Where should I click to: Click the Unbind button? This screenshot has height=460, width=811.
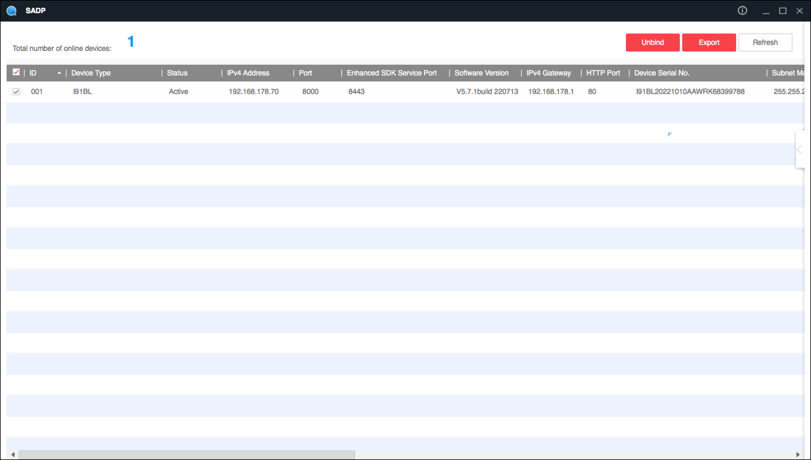pyautogui.click(x=652, y=42)
